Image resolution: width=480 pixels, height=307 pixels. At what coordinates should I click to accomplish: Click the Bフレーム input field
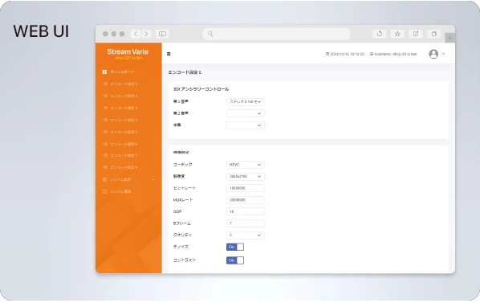pyautogui.click(x=245, y=223)
